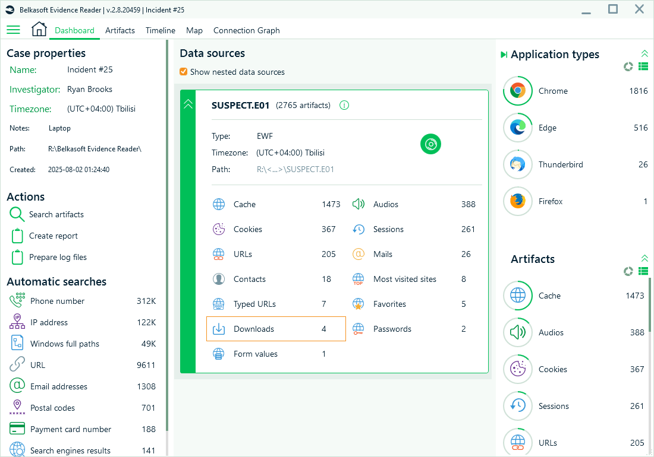
Task: Click the green target icon on SUSPECT.E01 card
Action: pos(430,144)
